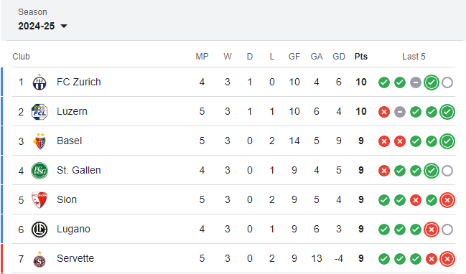
Task: Click Sion's highlighted latest loss icon
Action: tap(447, 200)
